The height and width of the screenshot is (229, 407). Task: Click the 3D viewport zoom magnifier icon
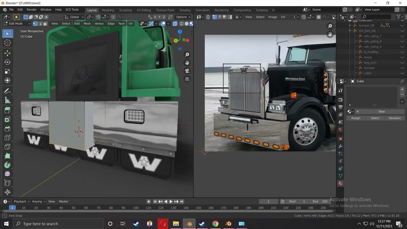click(187, 55)
